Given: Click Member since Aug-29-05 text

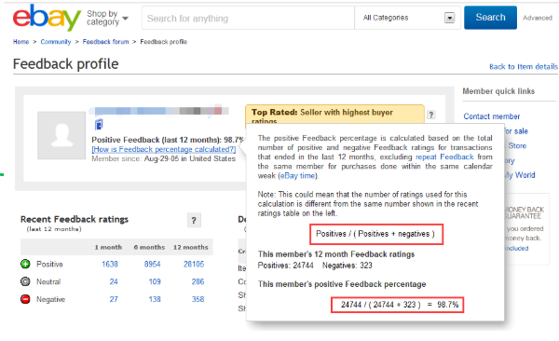Looking at the screenshot, I should click(x=164, y=158).
